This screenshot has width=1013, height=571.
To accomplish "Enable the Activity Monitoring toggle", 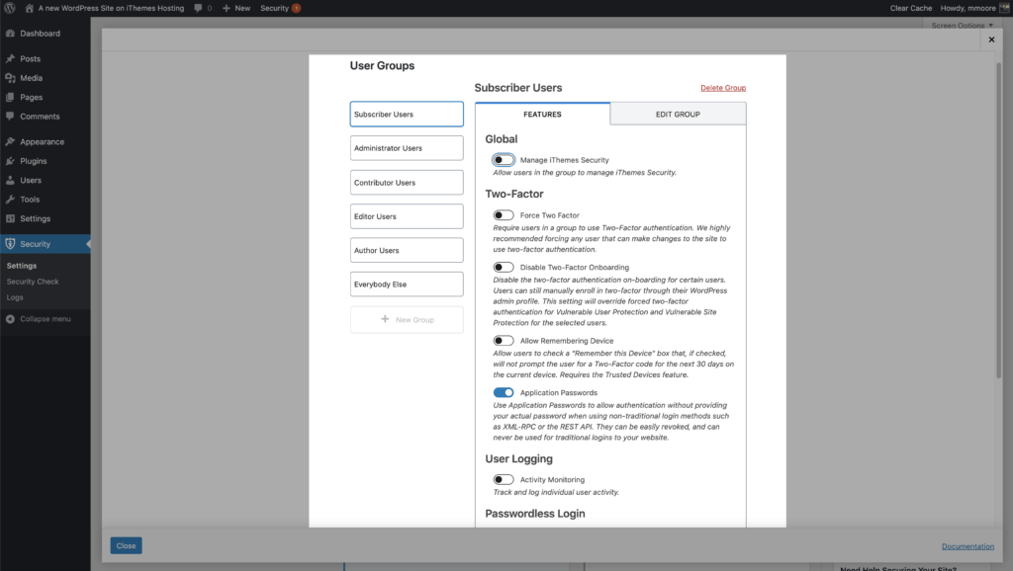I will coord(504,479).
